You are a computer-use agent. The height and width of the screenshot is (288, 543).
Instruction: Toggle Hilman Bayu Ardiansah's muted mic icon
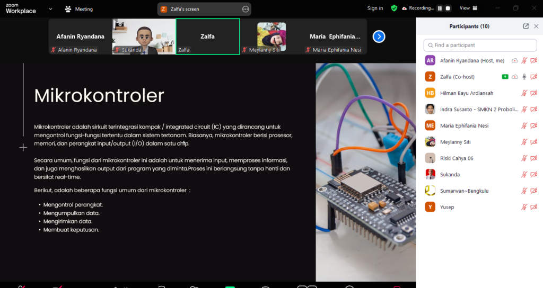coord(524,93)
